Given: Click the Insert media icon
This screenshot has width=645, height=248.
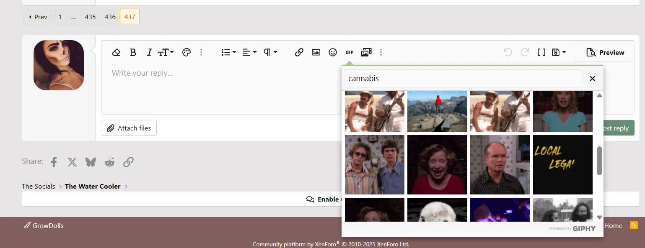Looking at the screenshot, I should click(x=366, y=52).
